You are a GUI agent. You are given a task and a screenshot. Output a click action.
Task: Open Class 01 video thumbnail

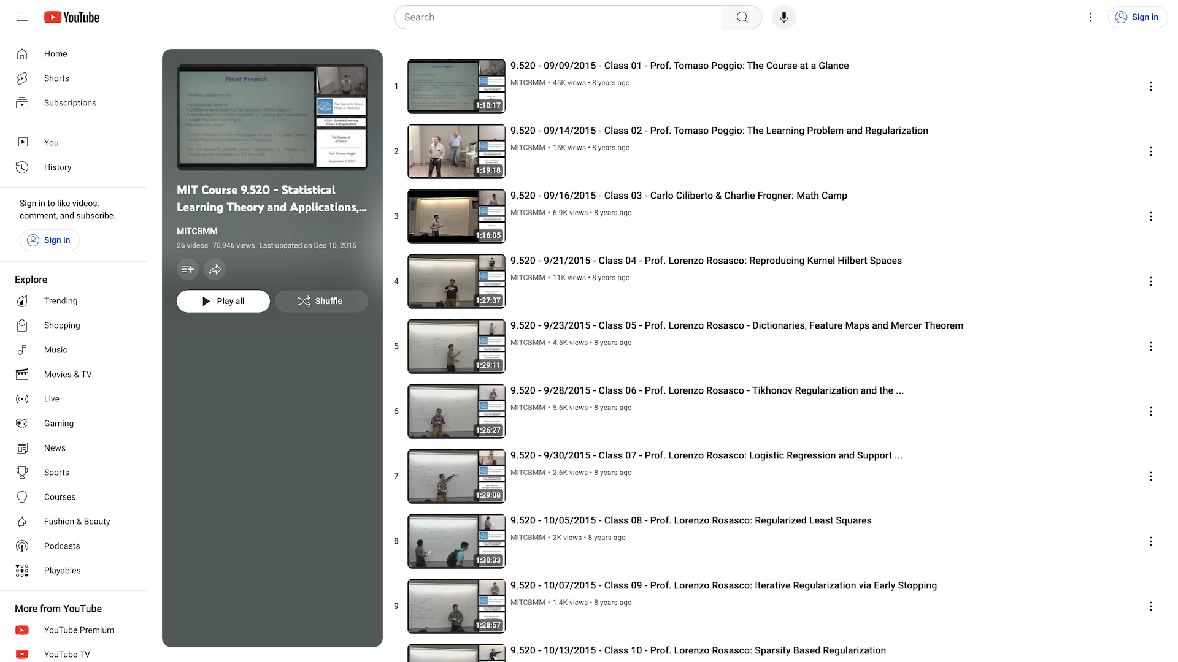(456, 86)
